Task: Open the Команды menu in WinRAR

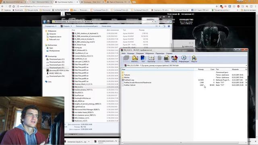Action: pos(131,54)
